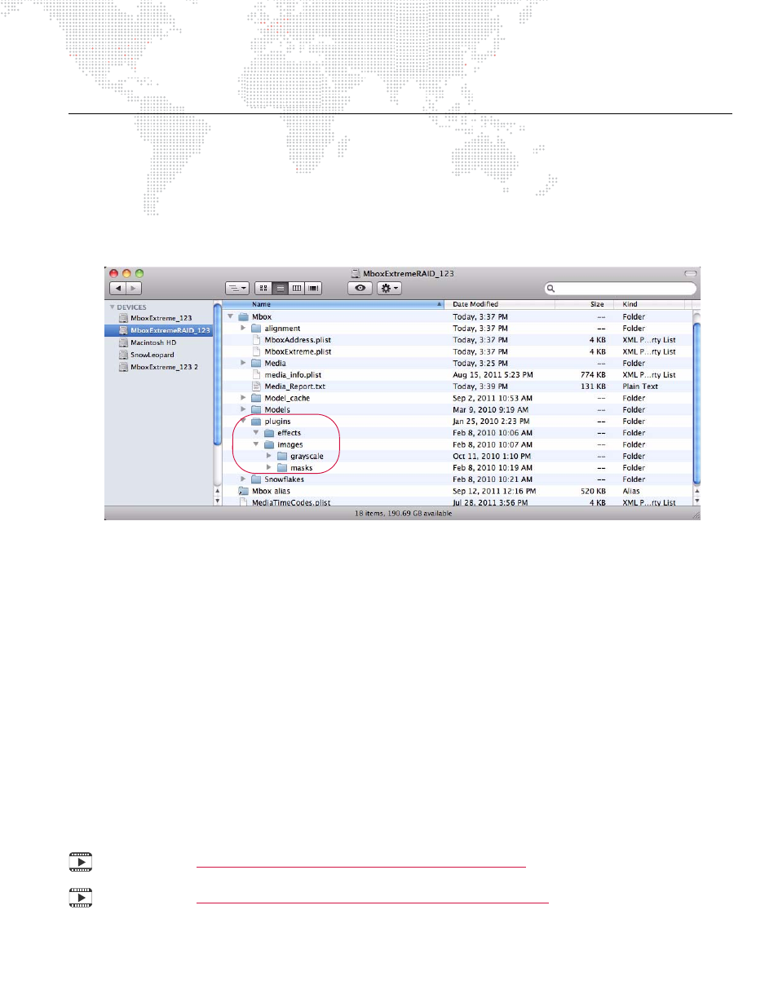This screenshot has width=778, height=1007.
Task: Select the grayscale folder icon
Action: [x=282, y=456]
